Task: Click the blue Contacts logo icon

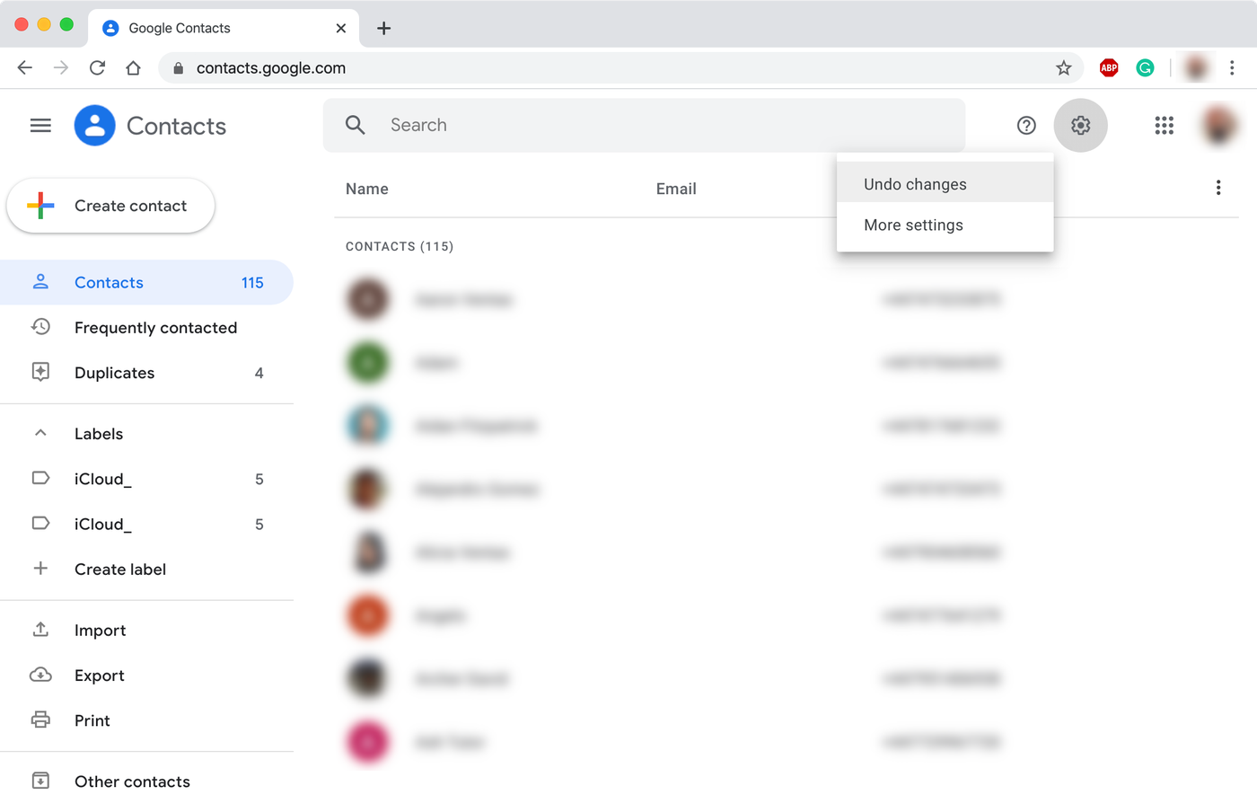Action: pyautogui.click(x=94, y=126)
